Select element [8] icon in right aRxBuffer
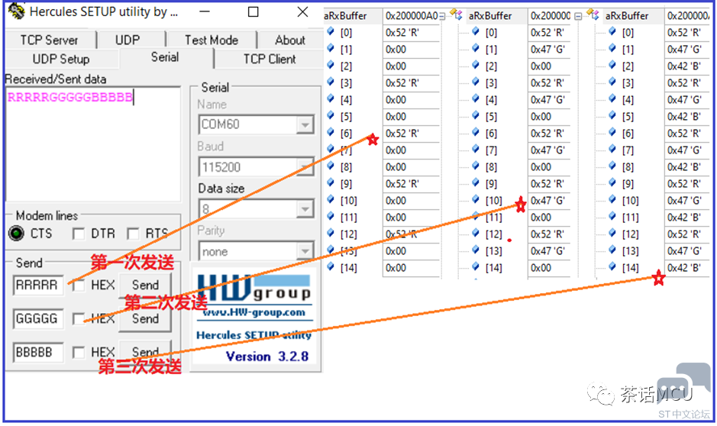 tap(612, 166)
